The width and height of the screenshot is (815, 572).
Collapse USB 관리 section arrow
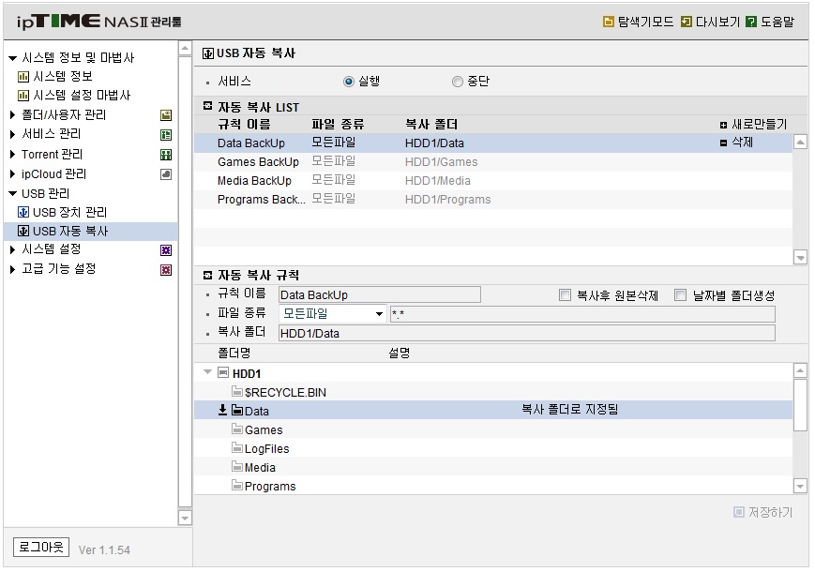tap(13, 194)
